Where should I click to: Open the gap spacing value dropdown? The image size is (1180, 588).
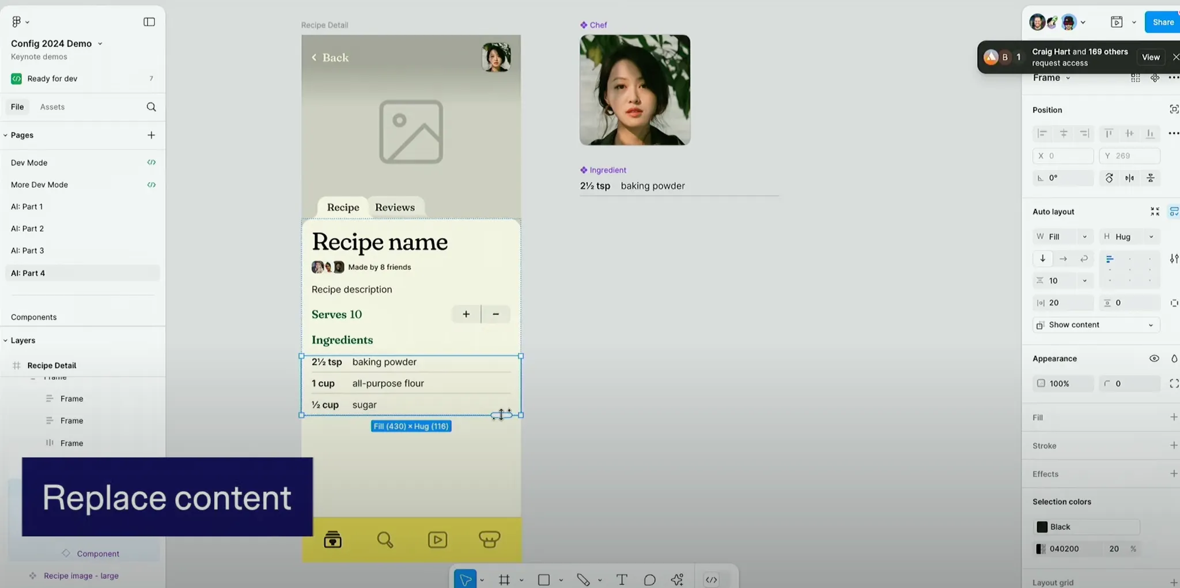[1085, 281]
